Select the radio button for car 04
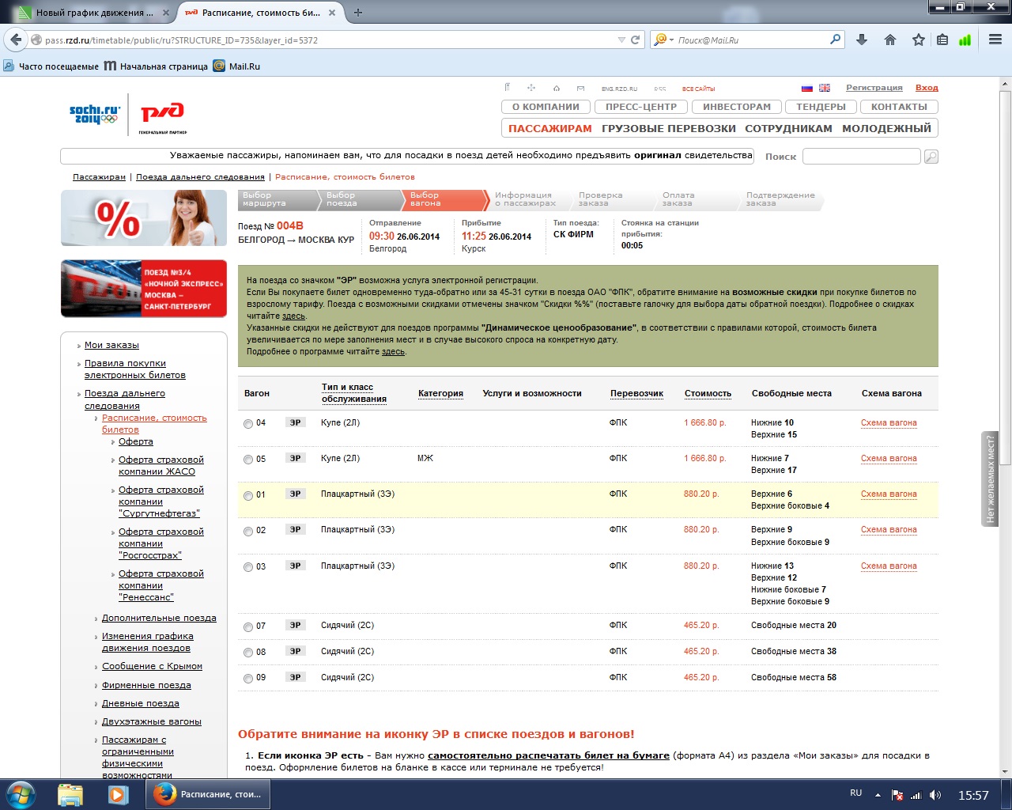The image size is (1012, 810). click(248, 424)
